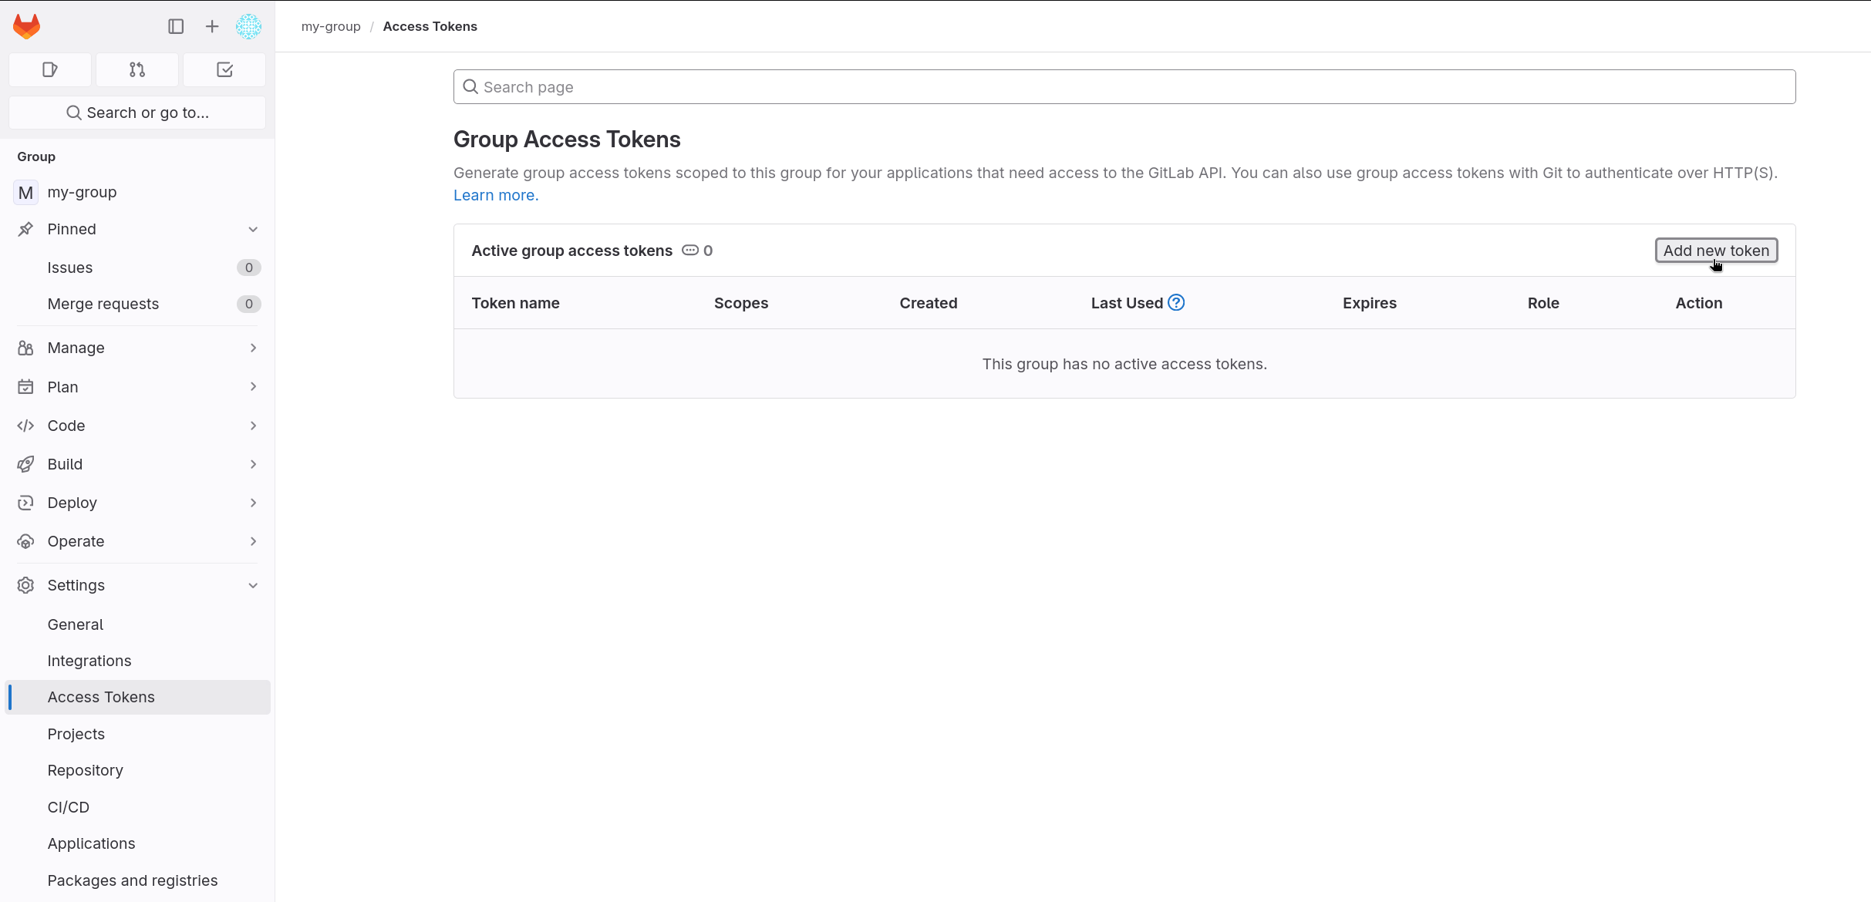Collapse the Settings section

point(253,584)
